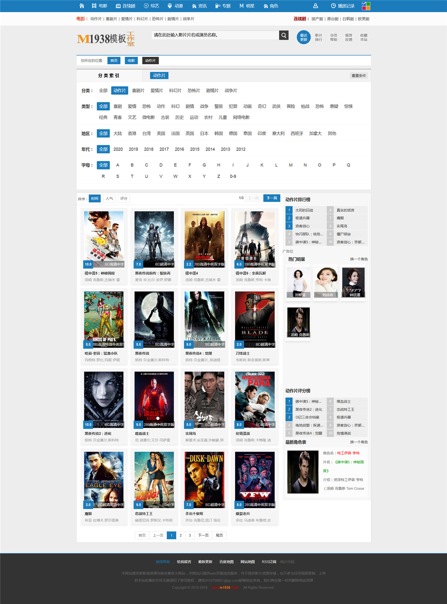Open 动漫 in the top navigation
The height and width of the screenshot is (604, 447).
pos(175,6)
